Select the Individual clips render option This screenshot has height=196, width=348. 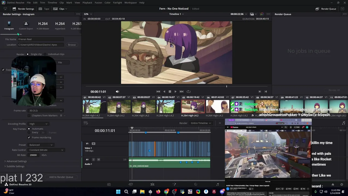pos(45,54)
